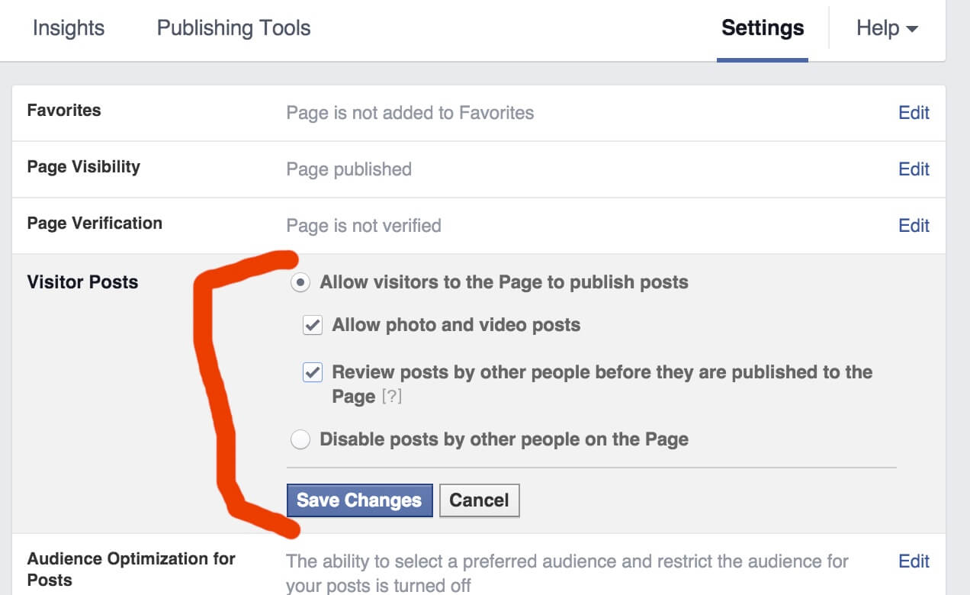Toggle Allow photo and video posts checkbox
Viewport: 970px width, 595px height.
coord(313,326)
